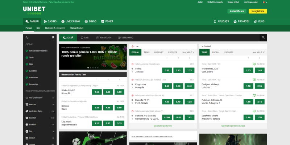Click the Romanian flag language icon
The image size is (290, 145).
point(264,2)
